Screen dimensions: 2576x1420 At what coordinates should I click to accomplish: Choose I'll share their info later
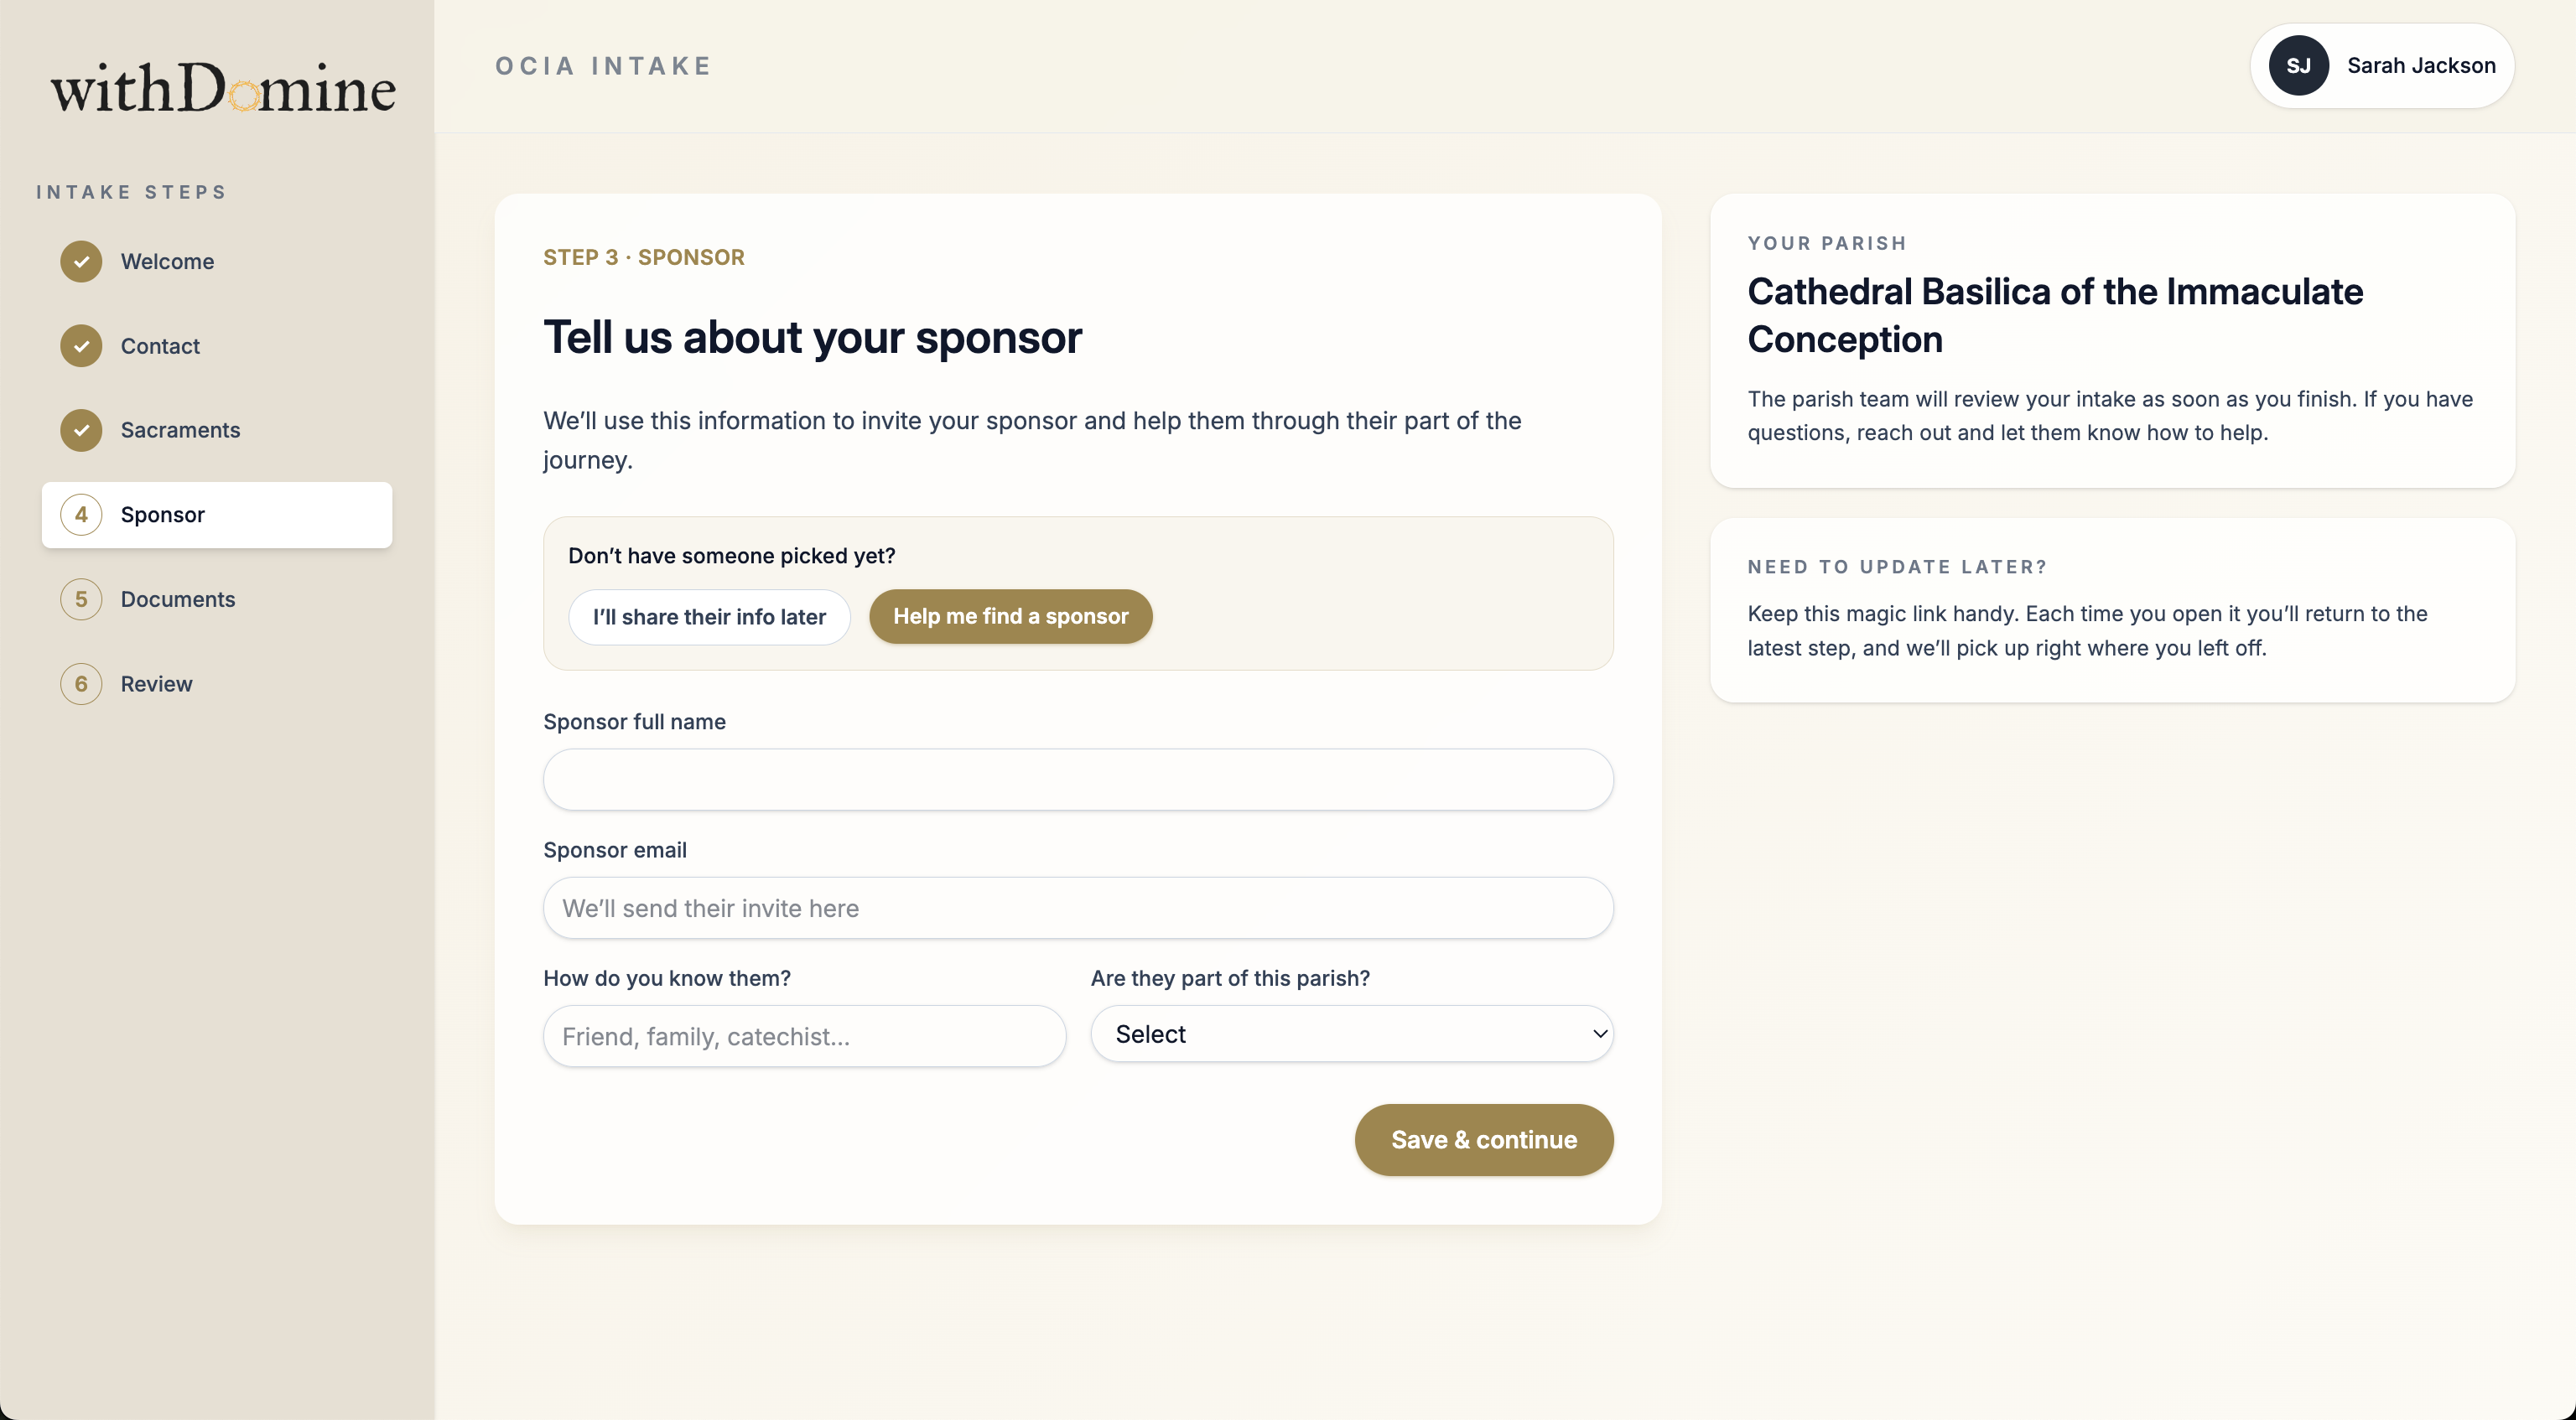point(709,617)
